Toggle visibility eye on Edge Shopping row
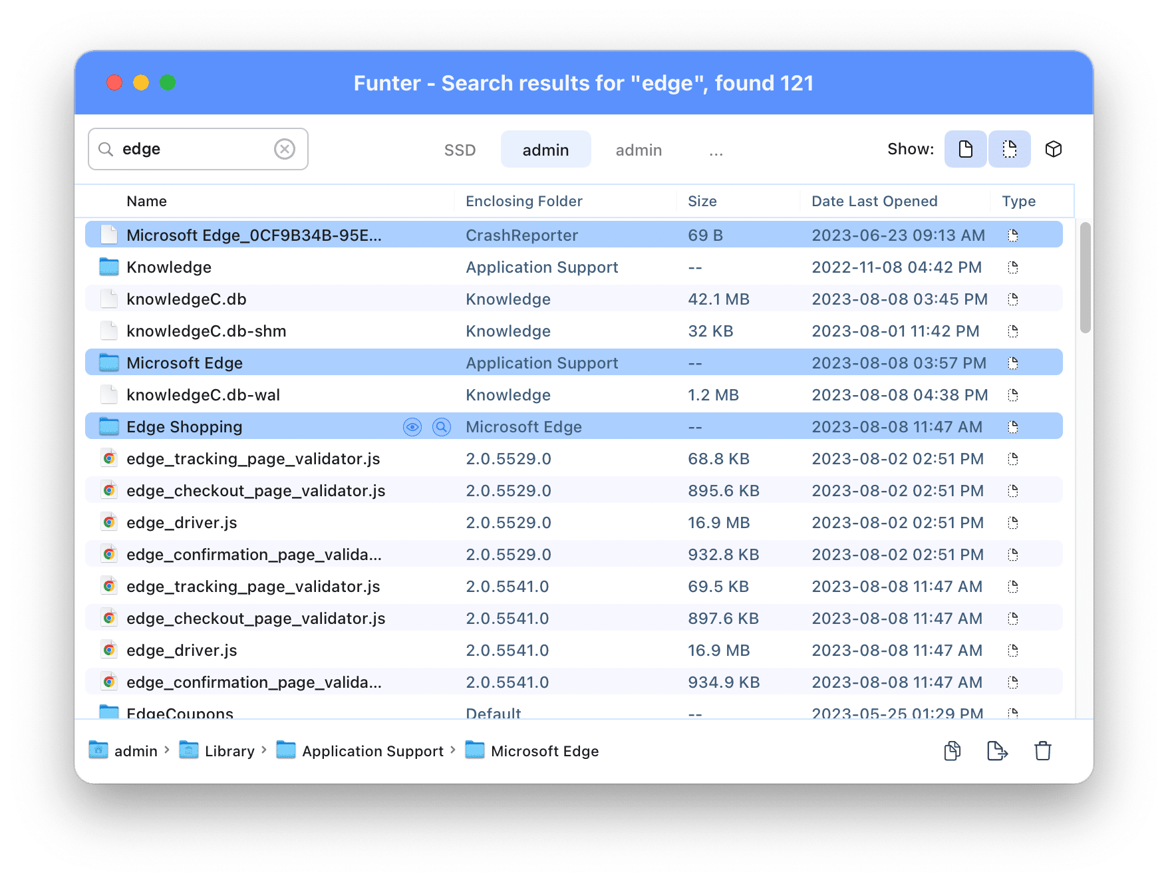The height and width of the screenshot is (882, 1168). [412, 427]
